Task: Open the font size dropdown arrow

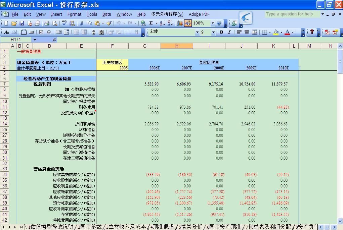Action: click(213, 32)
